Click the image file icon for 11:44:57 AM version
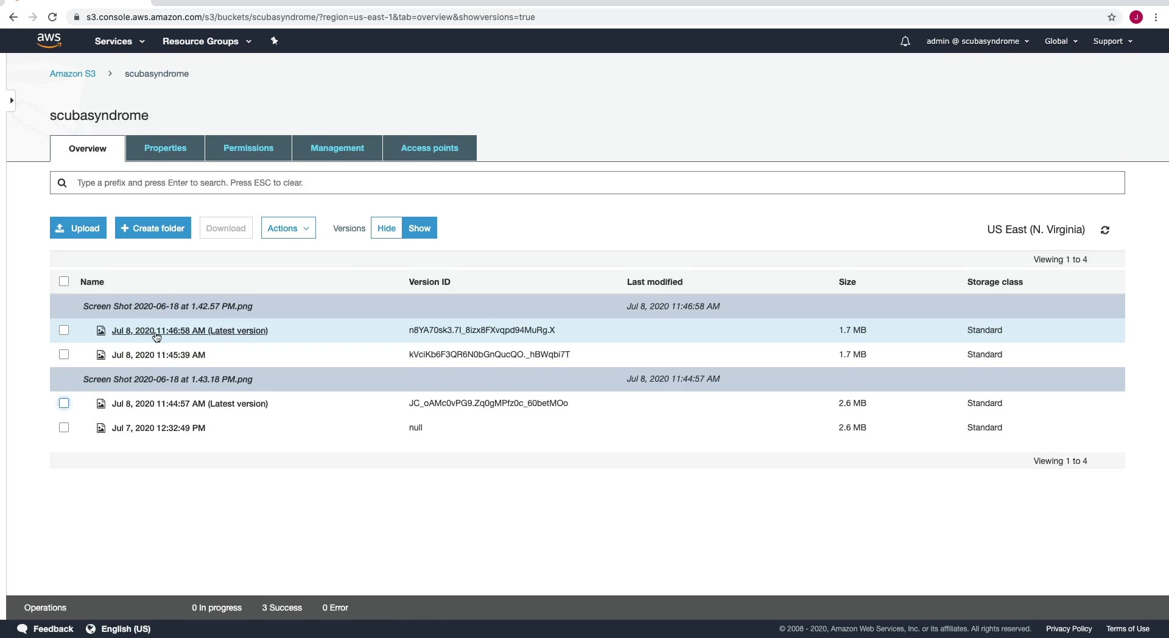Screen dimensions: 1169x638 pos(101,404)
